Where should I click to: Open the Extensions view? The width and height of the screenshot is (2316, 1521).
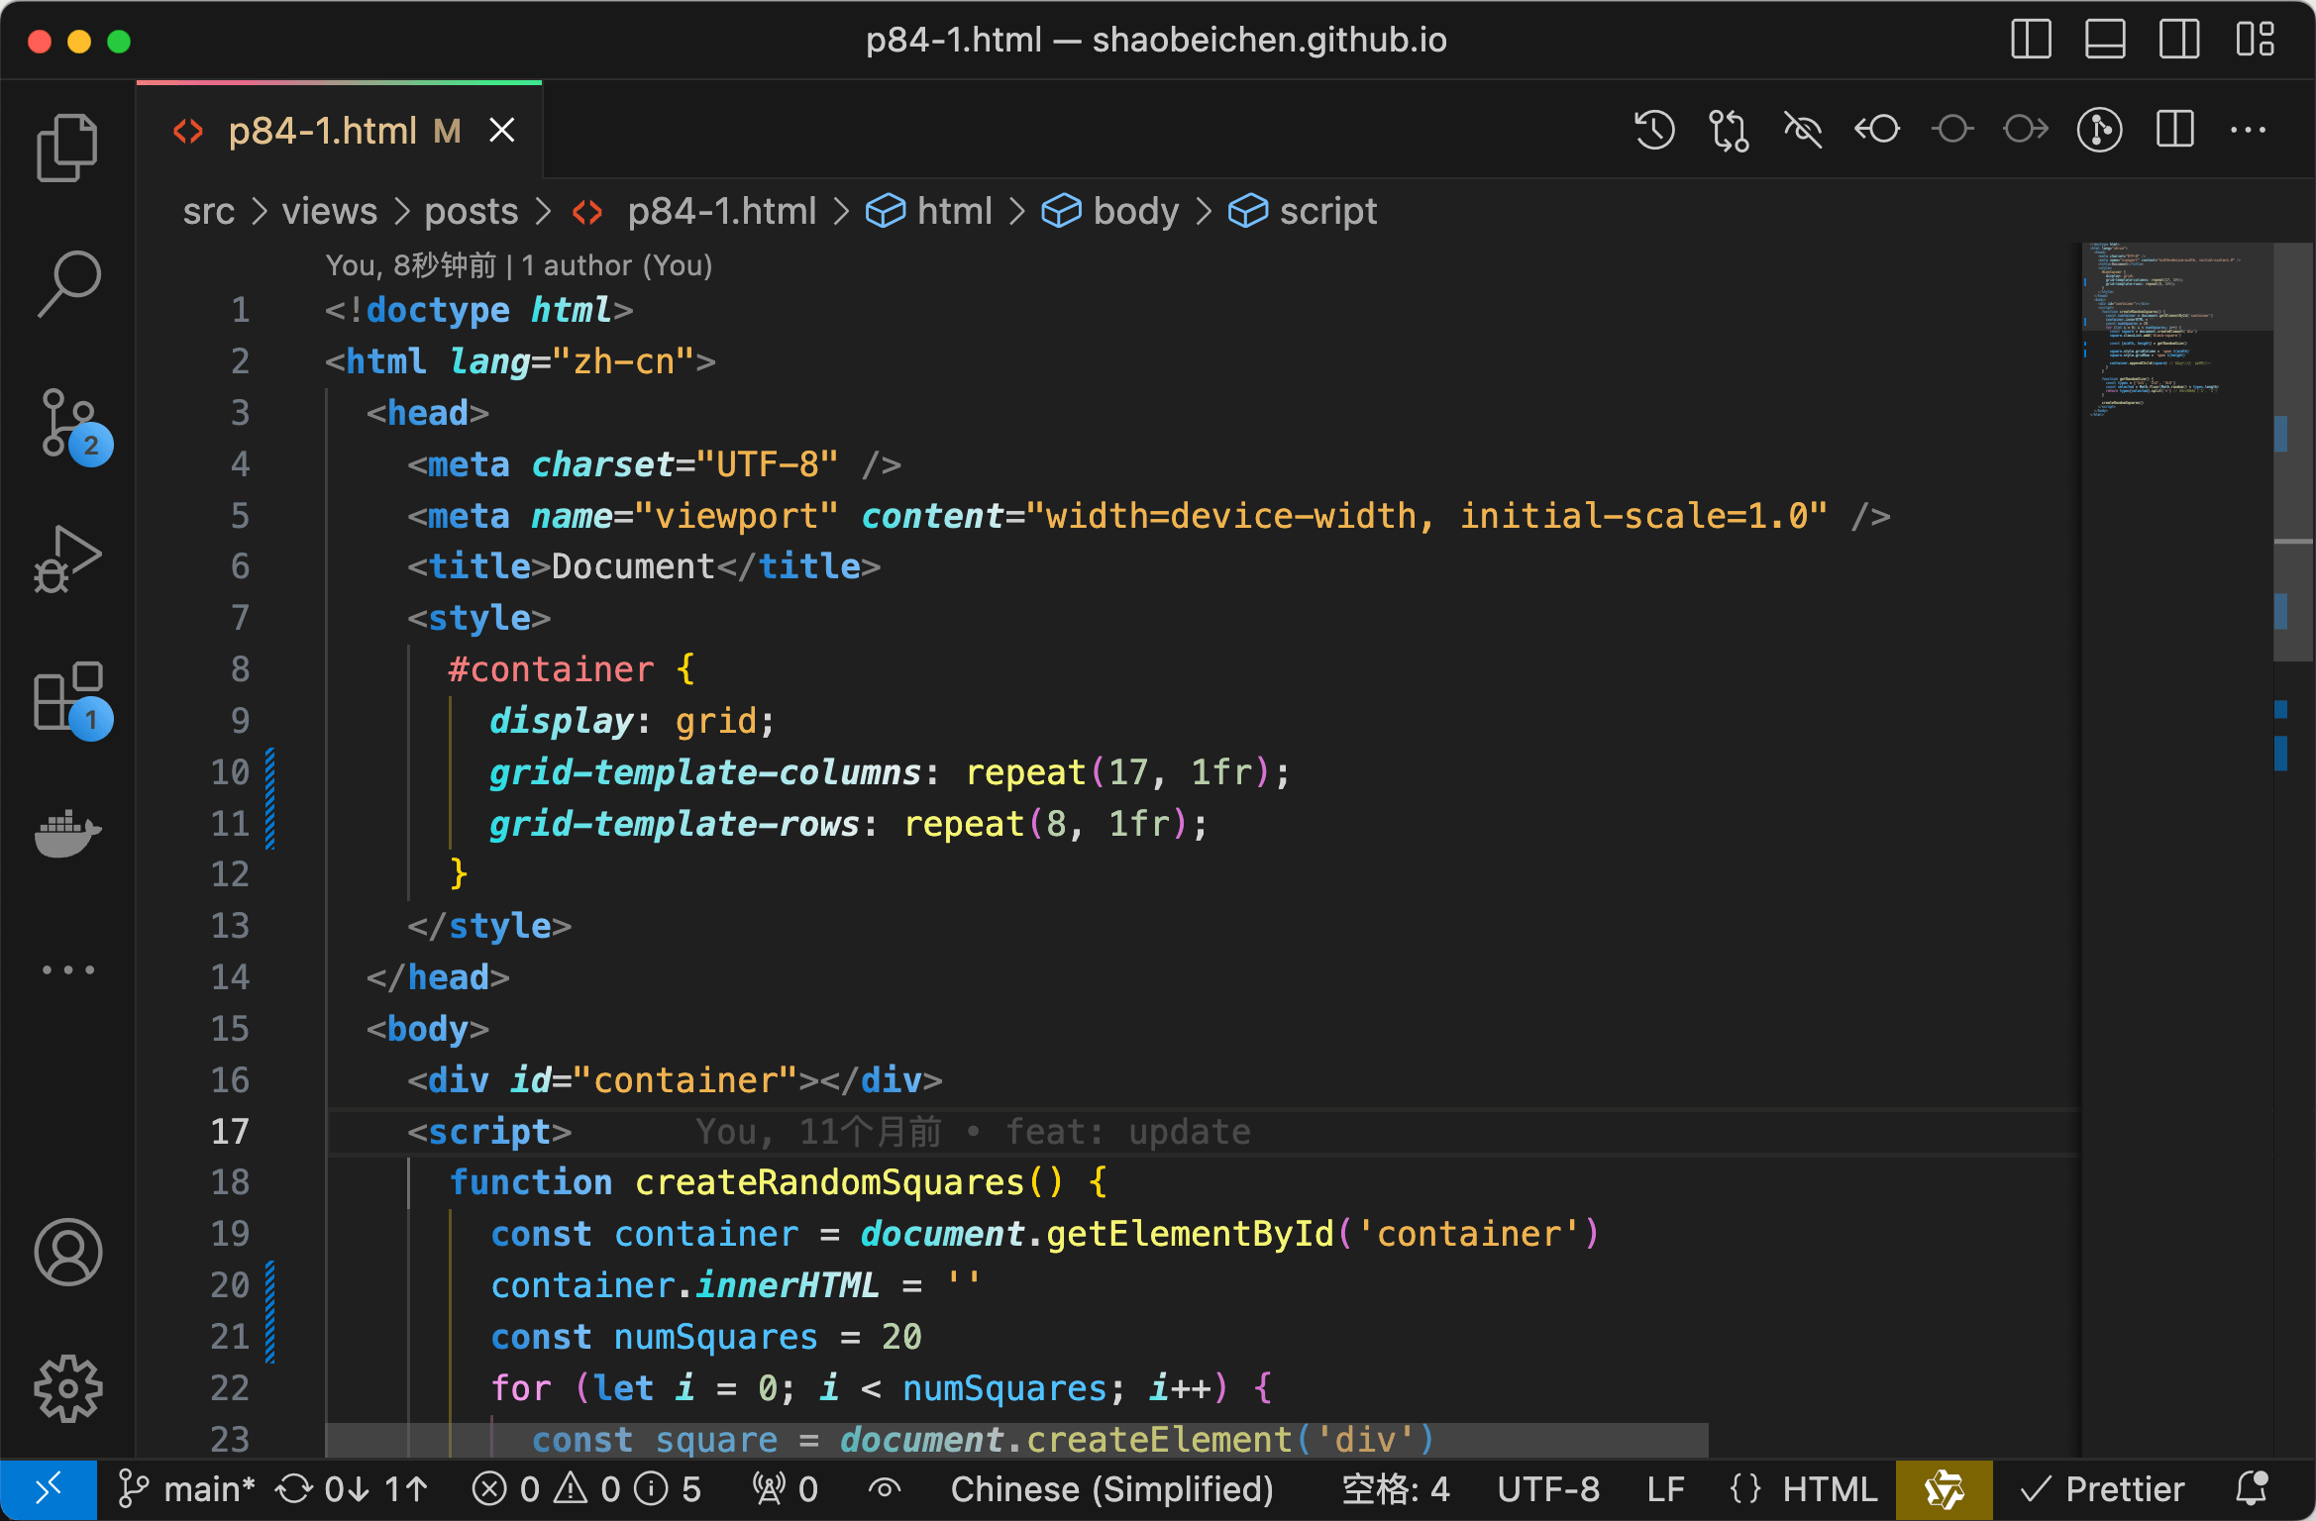[69, 697]
